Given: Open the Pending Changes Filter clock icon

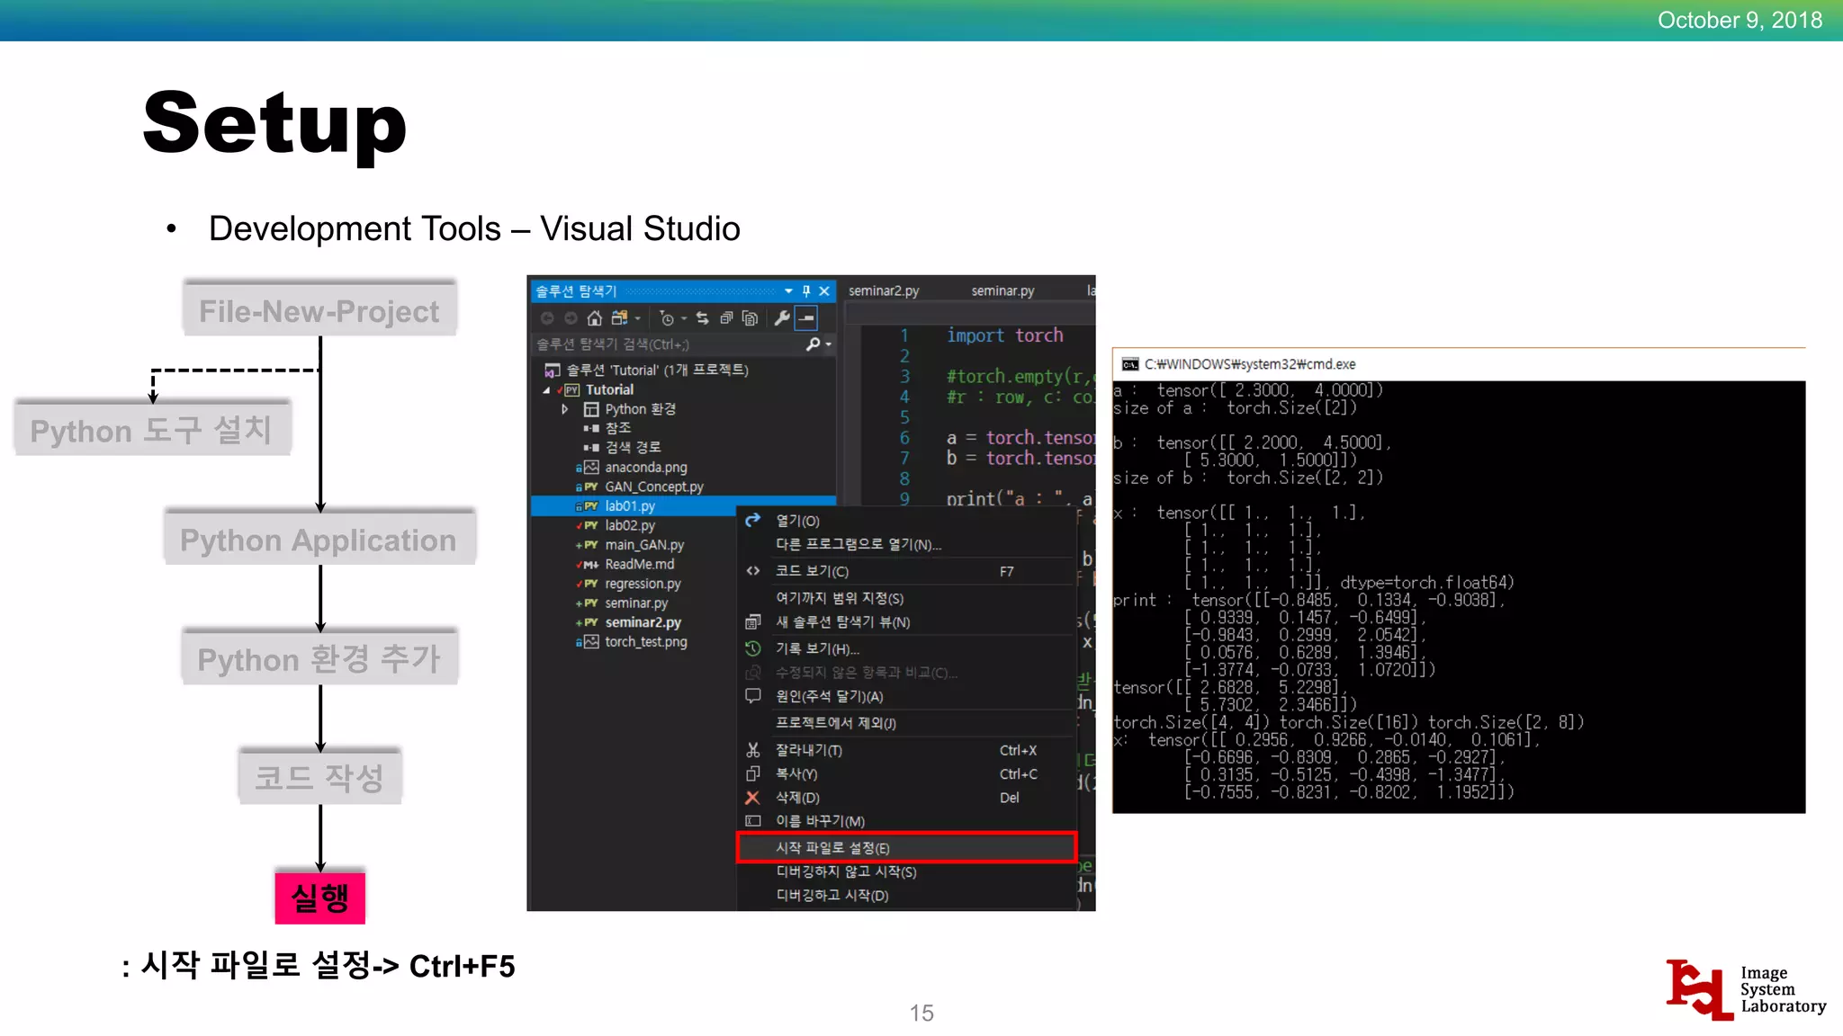Looking at the screenshot, I should [667, 318].
